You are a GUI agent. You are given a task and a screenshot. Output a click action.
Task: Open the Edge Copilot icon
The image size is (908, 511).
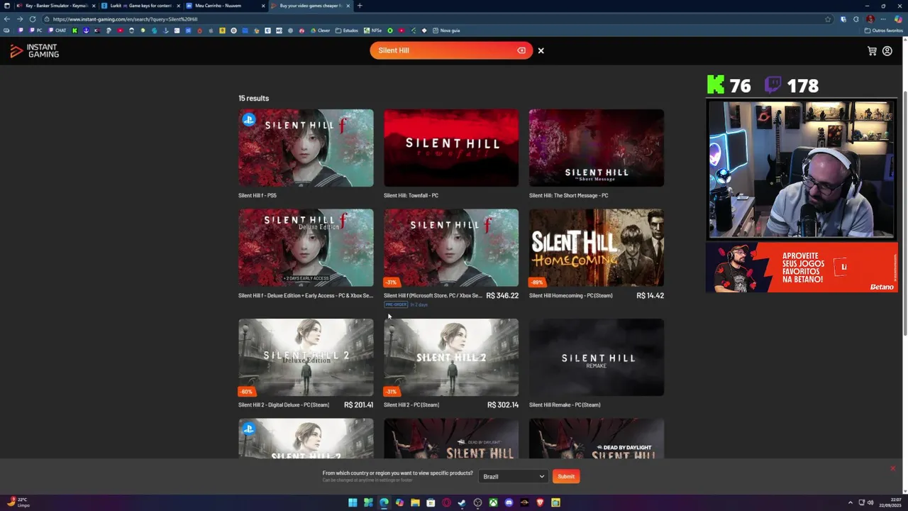click(x=898, y=19)
